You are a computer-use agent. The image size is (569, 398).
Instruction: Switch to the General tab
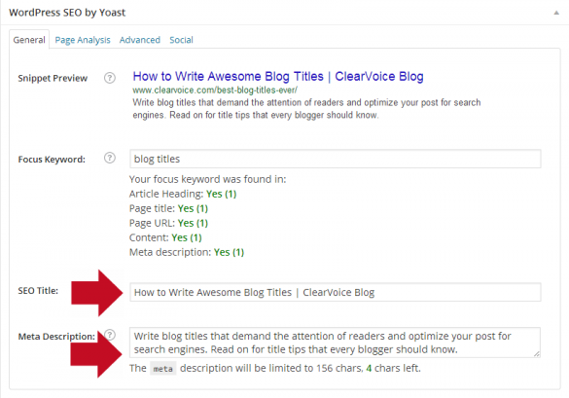coord(29,40)
